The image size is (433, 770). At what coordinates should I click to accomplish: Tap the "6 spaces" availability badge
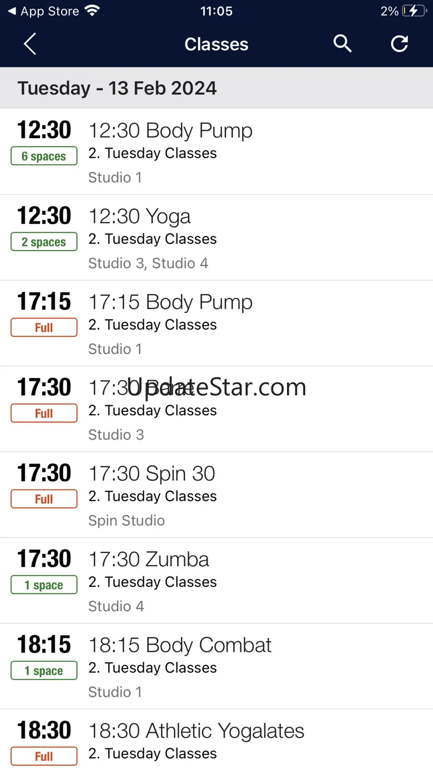tap(44, 157)
